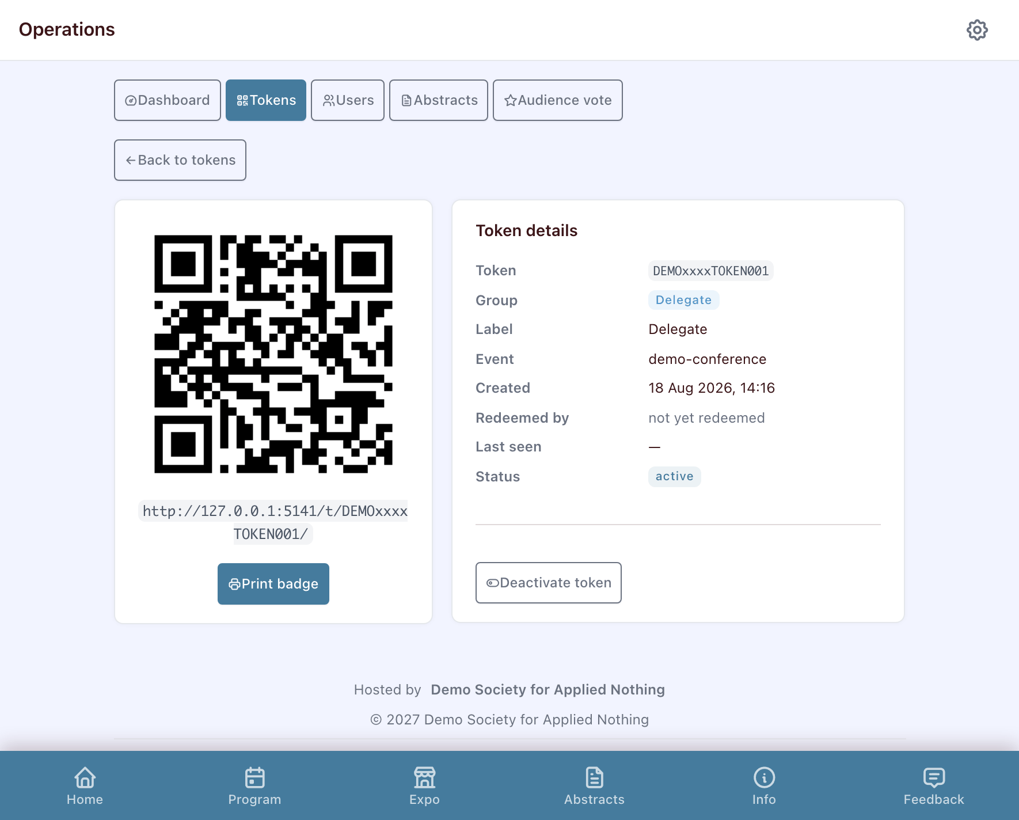Viewport: 1019px width, 820px height.
Task: Click the Token details heading
Action: pyautogui.click(x=527, y=230)
